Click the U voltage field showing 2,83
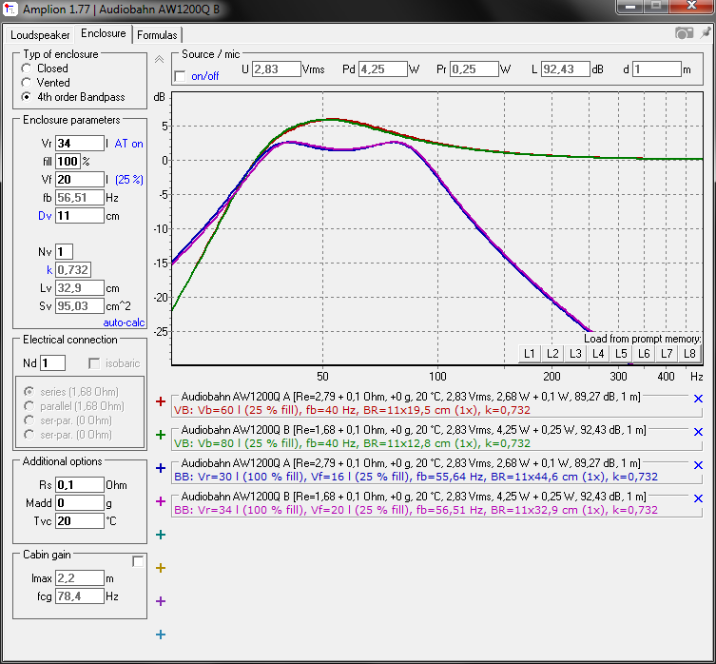This screenshot has height=664, width=716. click(x=277, y=69)
